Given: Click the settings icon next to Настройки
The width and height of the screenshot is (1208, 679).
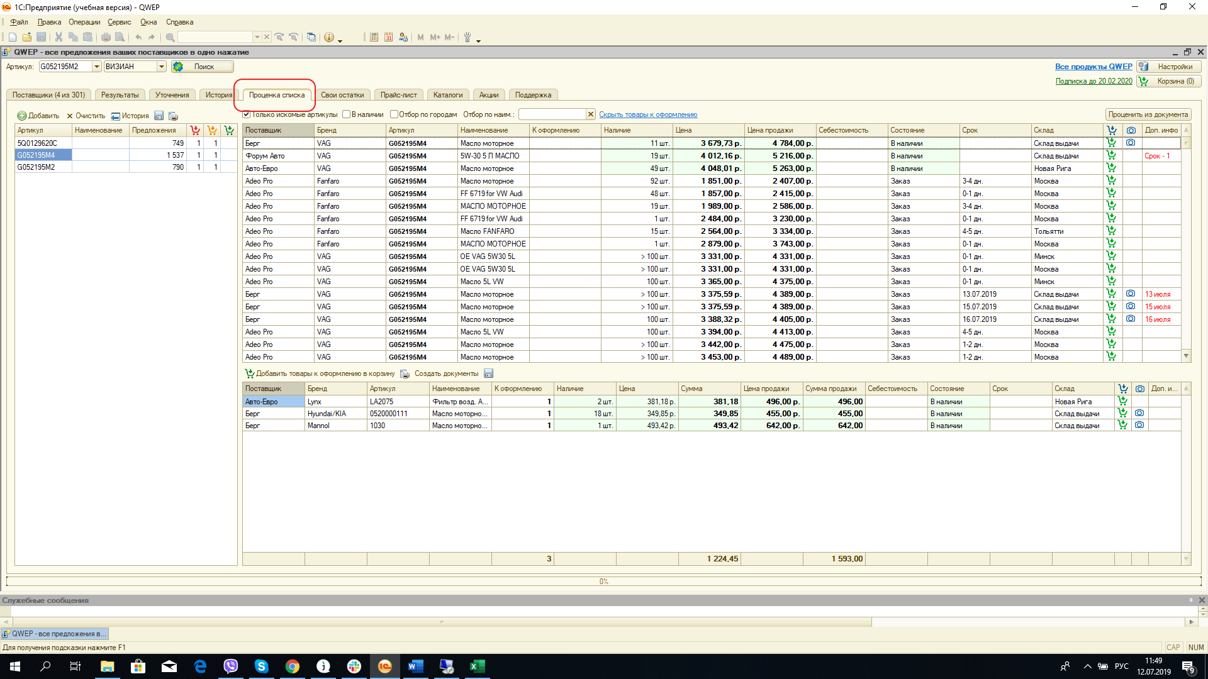Looking at the screenshot, I should [1144, 67].
